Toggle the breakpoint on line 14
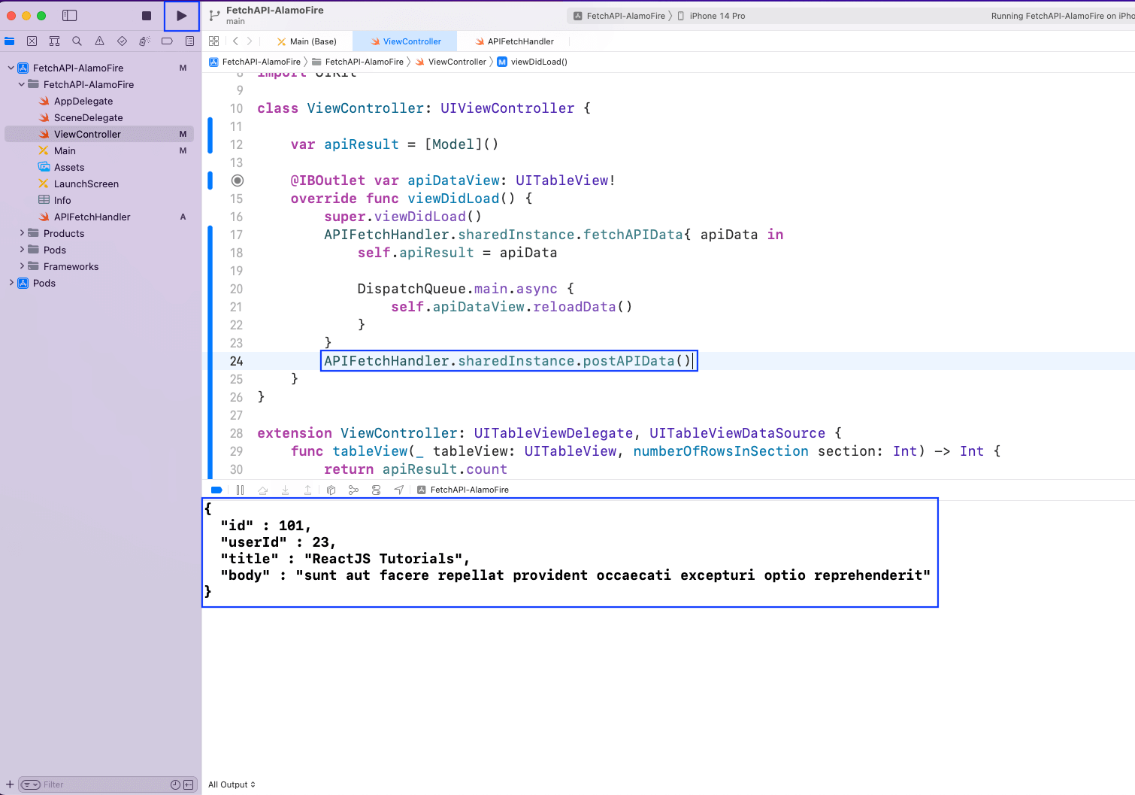1135x795 pixels. (x=238, y=181)
